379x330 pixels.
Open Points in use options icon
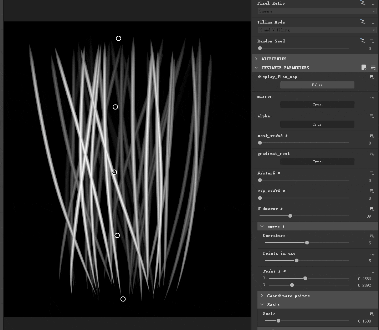pos(372,254)
